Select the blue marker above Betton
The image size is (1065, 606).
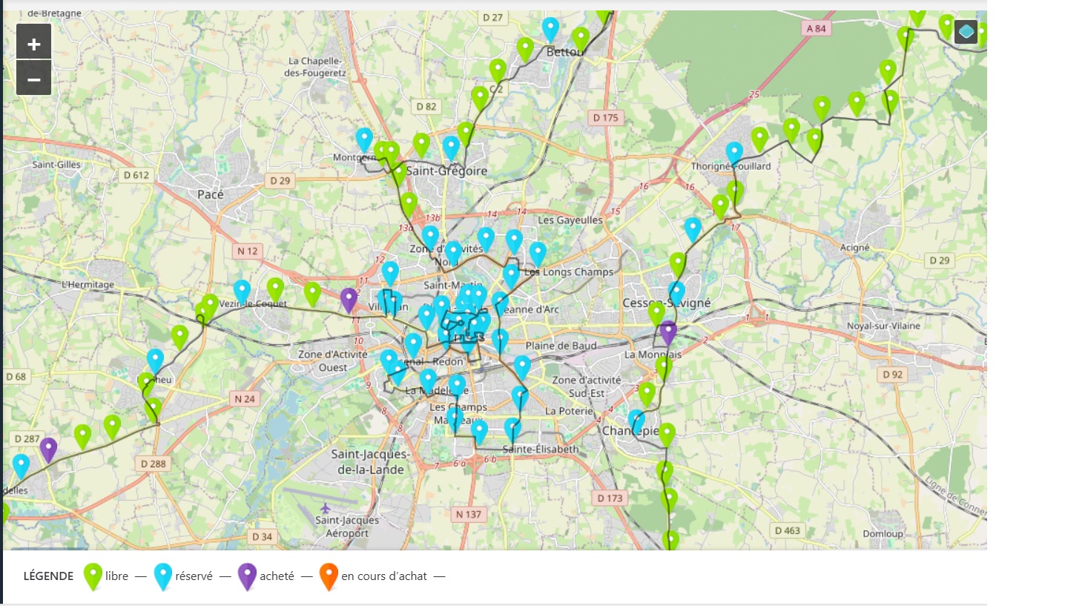point(550,28)
